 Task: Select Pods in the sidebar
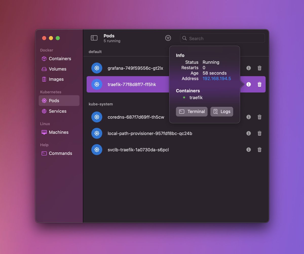click(x=59, y=101)
